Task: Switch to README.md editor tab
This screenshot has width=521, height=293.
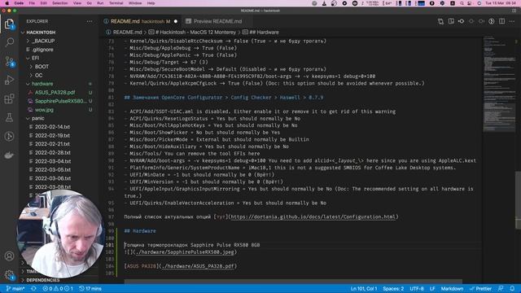Action: (x=140, y=21)
